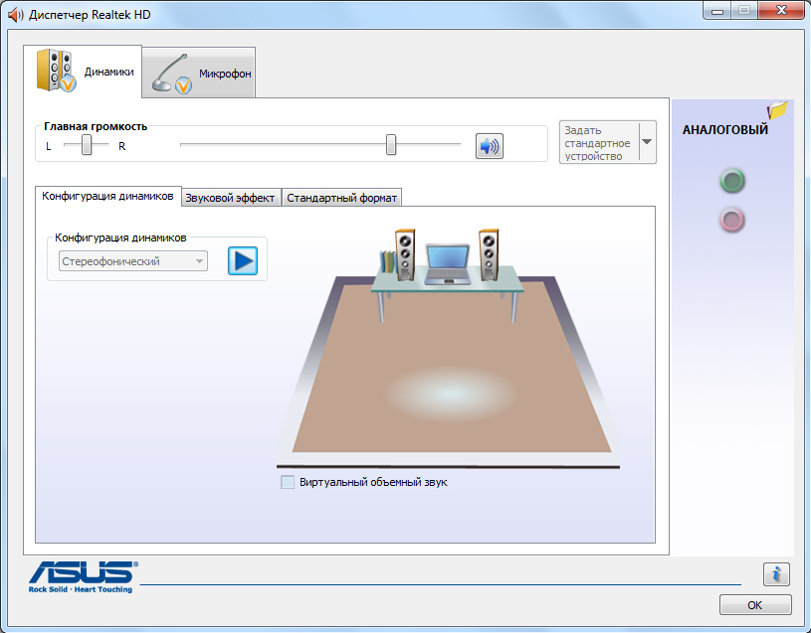Close the Диспетчер Realtek HD window
This screenshot has height=633, width=811.
tap(781, 10)
